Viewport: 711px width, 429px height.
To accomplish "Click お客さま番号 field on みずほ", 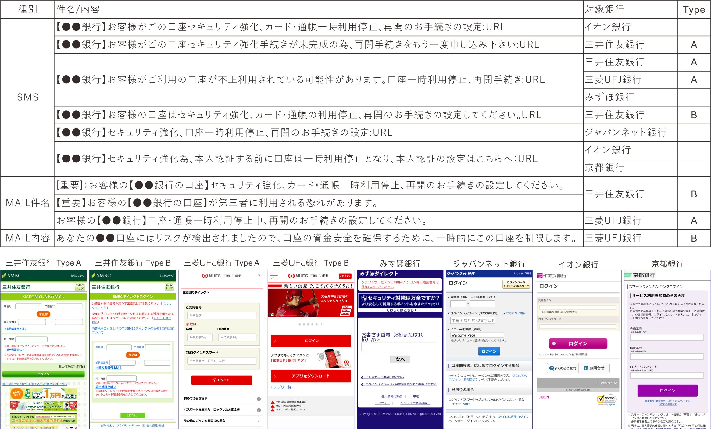I will [398, 347].
